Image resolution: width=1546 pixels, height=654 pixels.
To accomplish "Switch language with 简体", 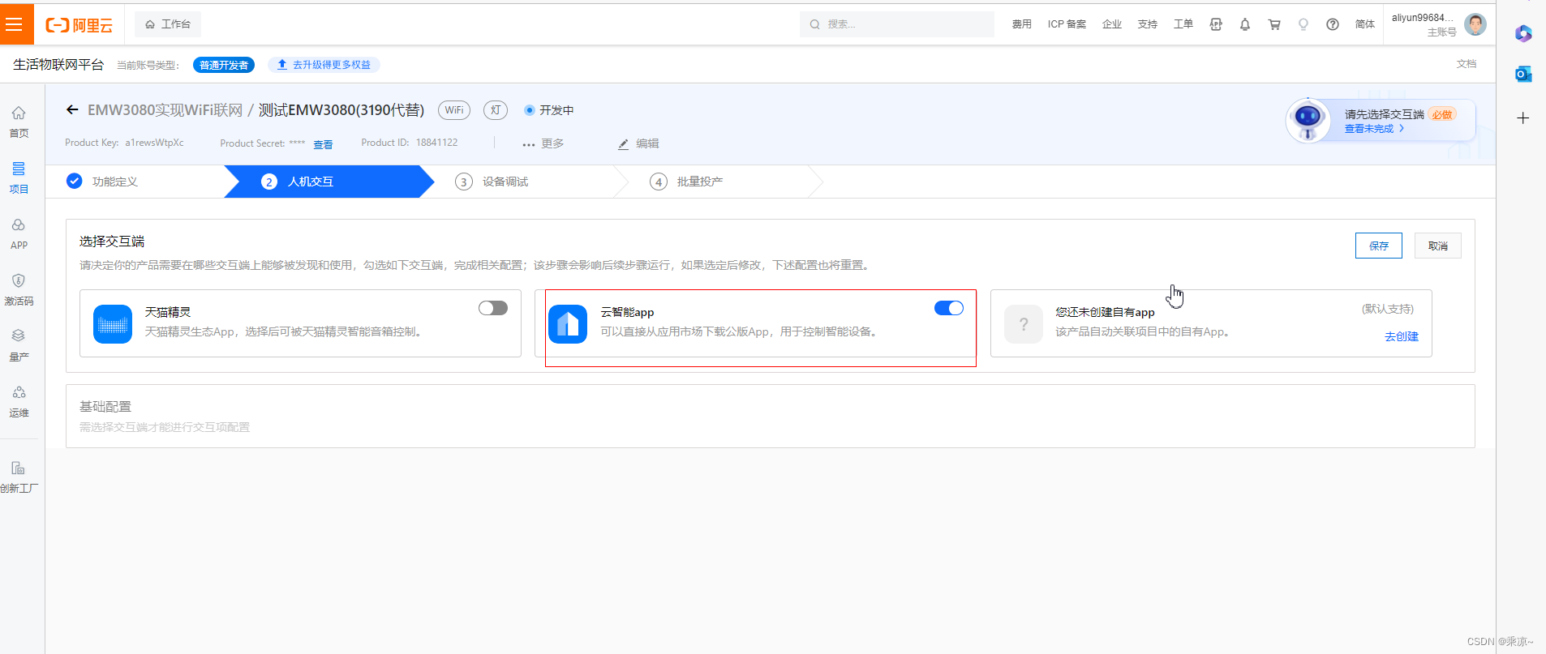I will pyautogui.click(x=1365, y=24).
